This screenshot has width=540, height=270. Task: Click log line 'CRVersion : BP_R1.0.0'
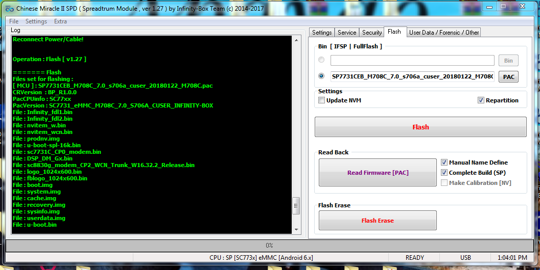click(45, 92)
